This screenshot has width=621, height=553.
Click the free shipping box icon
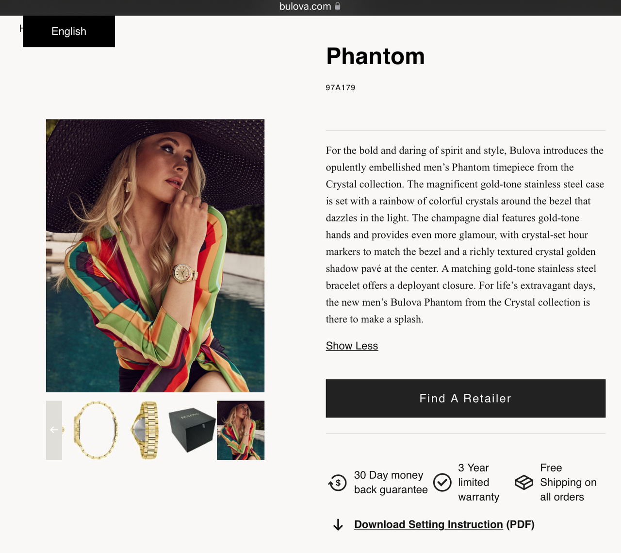(524, 483)
